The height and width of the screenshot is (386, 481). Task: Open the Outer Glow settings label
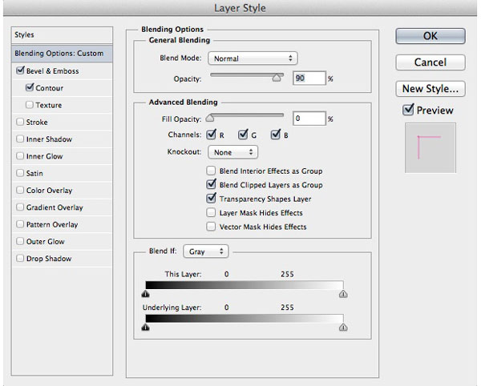click(x=46, y=241)
